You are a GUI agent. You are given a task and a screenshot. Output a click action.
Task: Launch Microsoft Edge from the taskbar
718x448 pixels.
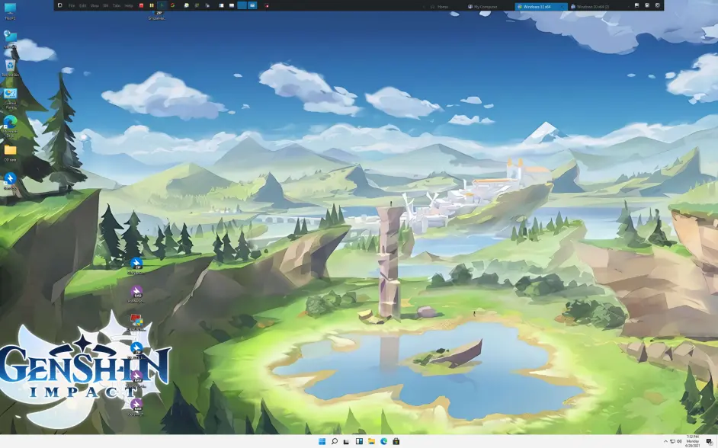pyautogui.click(x=383, y=441)
